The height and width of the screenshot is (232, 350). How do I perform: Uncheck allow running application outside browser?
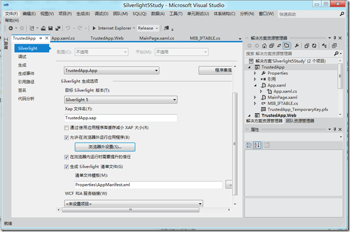coord(66,138)
